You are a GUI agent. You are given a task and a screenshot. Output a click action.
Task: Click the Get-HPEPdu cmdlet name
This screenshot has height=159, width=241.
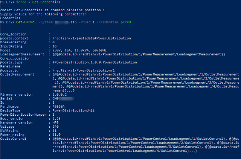(x=26, y=22)
